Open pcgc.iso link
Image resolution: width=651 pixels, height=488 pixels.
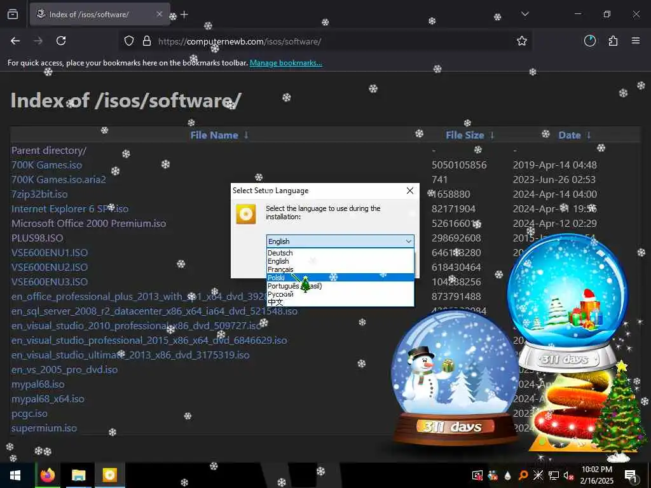pos(29,413)
